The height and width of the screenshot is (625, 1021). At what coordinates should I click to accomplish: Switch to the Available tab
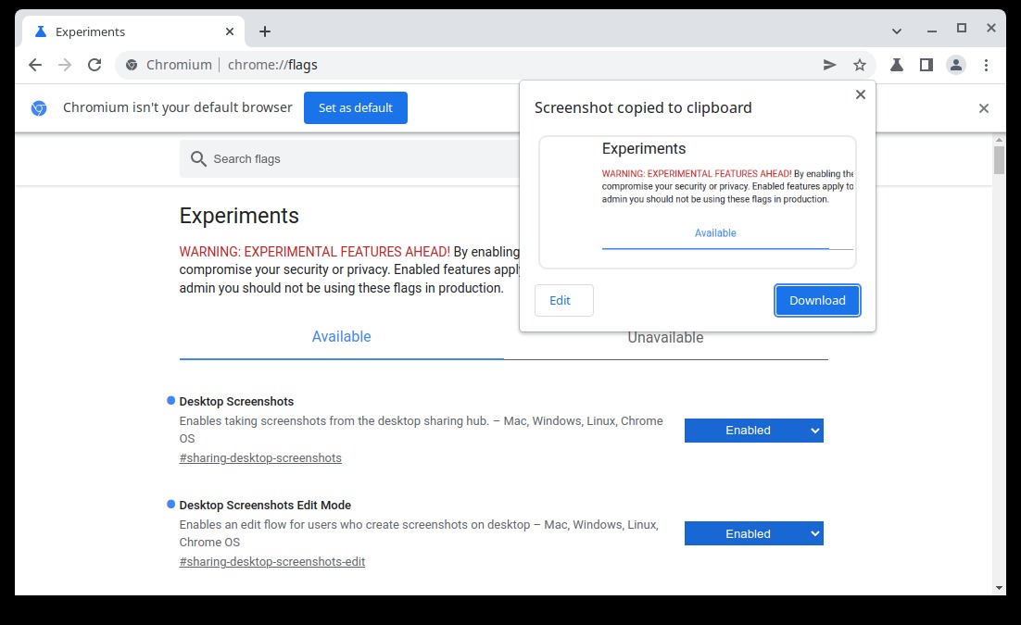click(x=341, y=337)
